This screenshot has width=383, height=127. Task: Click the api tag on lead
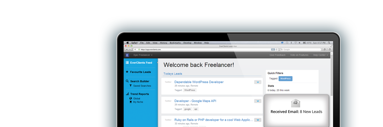(x=196, y=109)
